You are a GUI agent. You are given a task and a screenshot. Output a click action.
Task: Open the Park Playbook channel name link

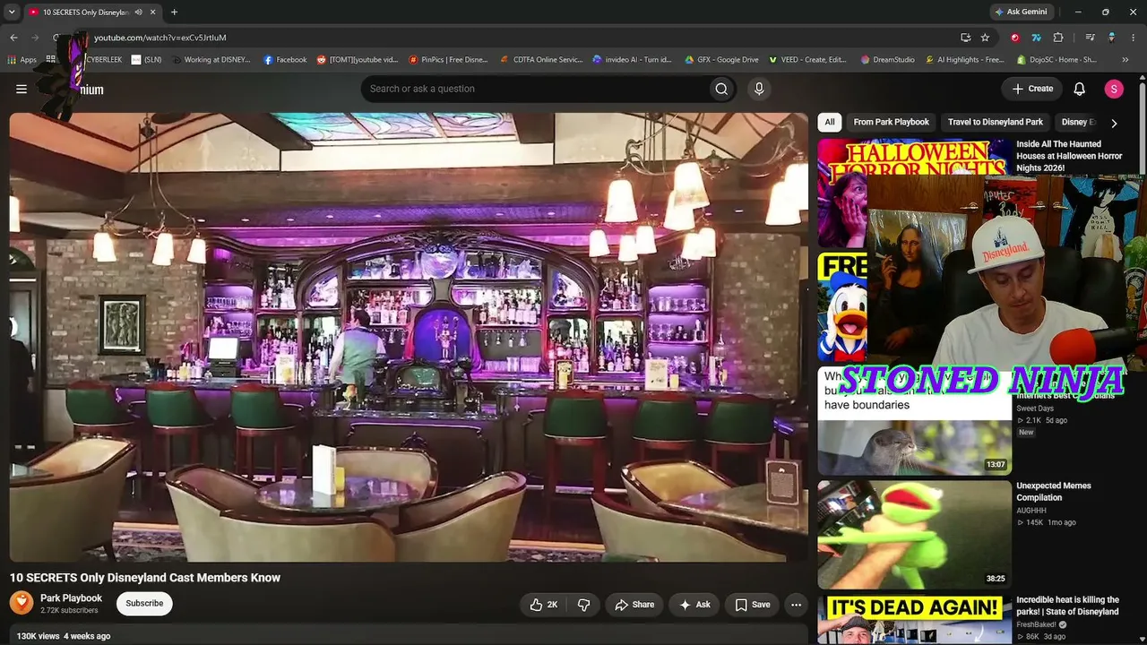(71, 598)
